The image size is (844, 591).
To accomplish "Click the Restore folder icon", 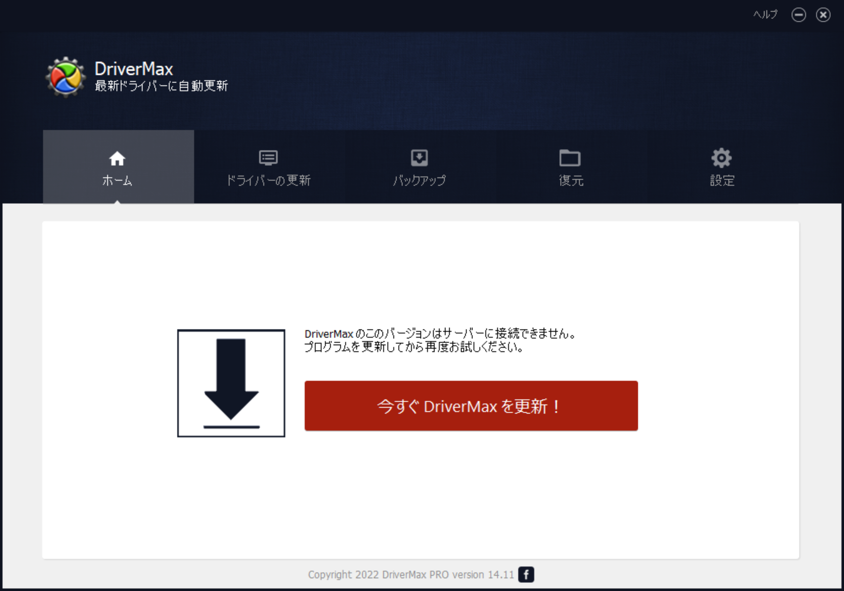I will click(570, 158).
